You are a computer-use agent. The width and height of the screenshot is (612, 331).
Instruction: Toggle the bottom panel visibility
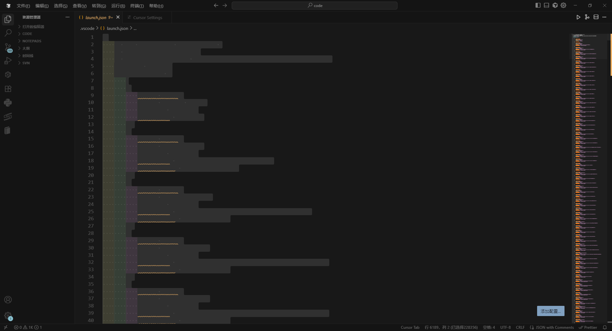tap(546, 5)
